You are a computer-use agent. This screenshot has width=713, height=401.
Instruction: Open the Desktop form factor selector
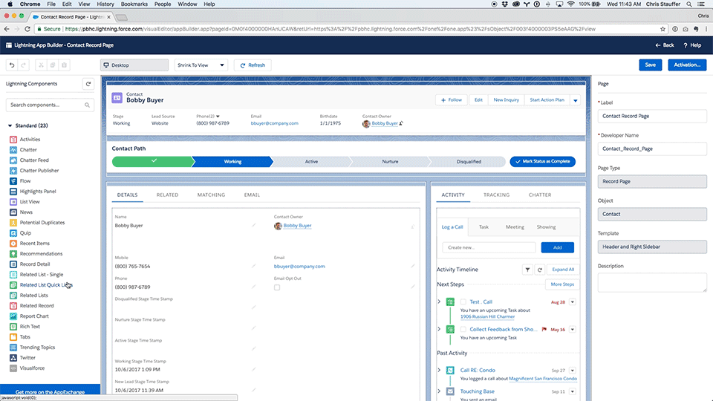click(x=134, y=65)
